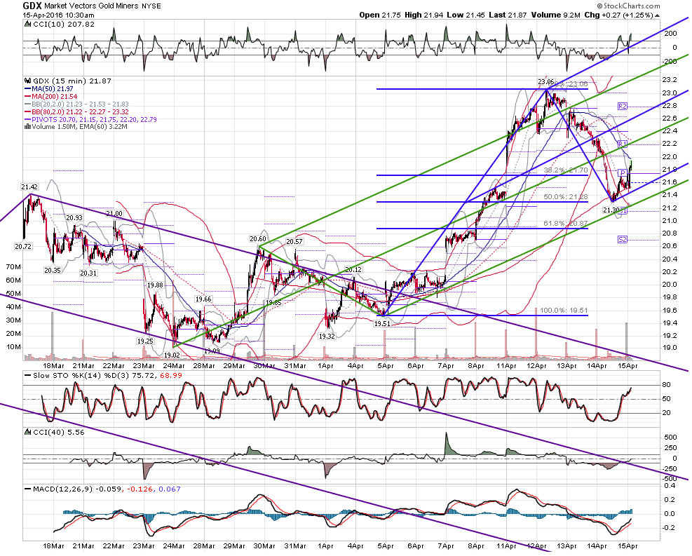Viewport: 692px width, 556px height.
Task: Click the S2 pivot marker
Action: tap(623, 240)
